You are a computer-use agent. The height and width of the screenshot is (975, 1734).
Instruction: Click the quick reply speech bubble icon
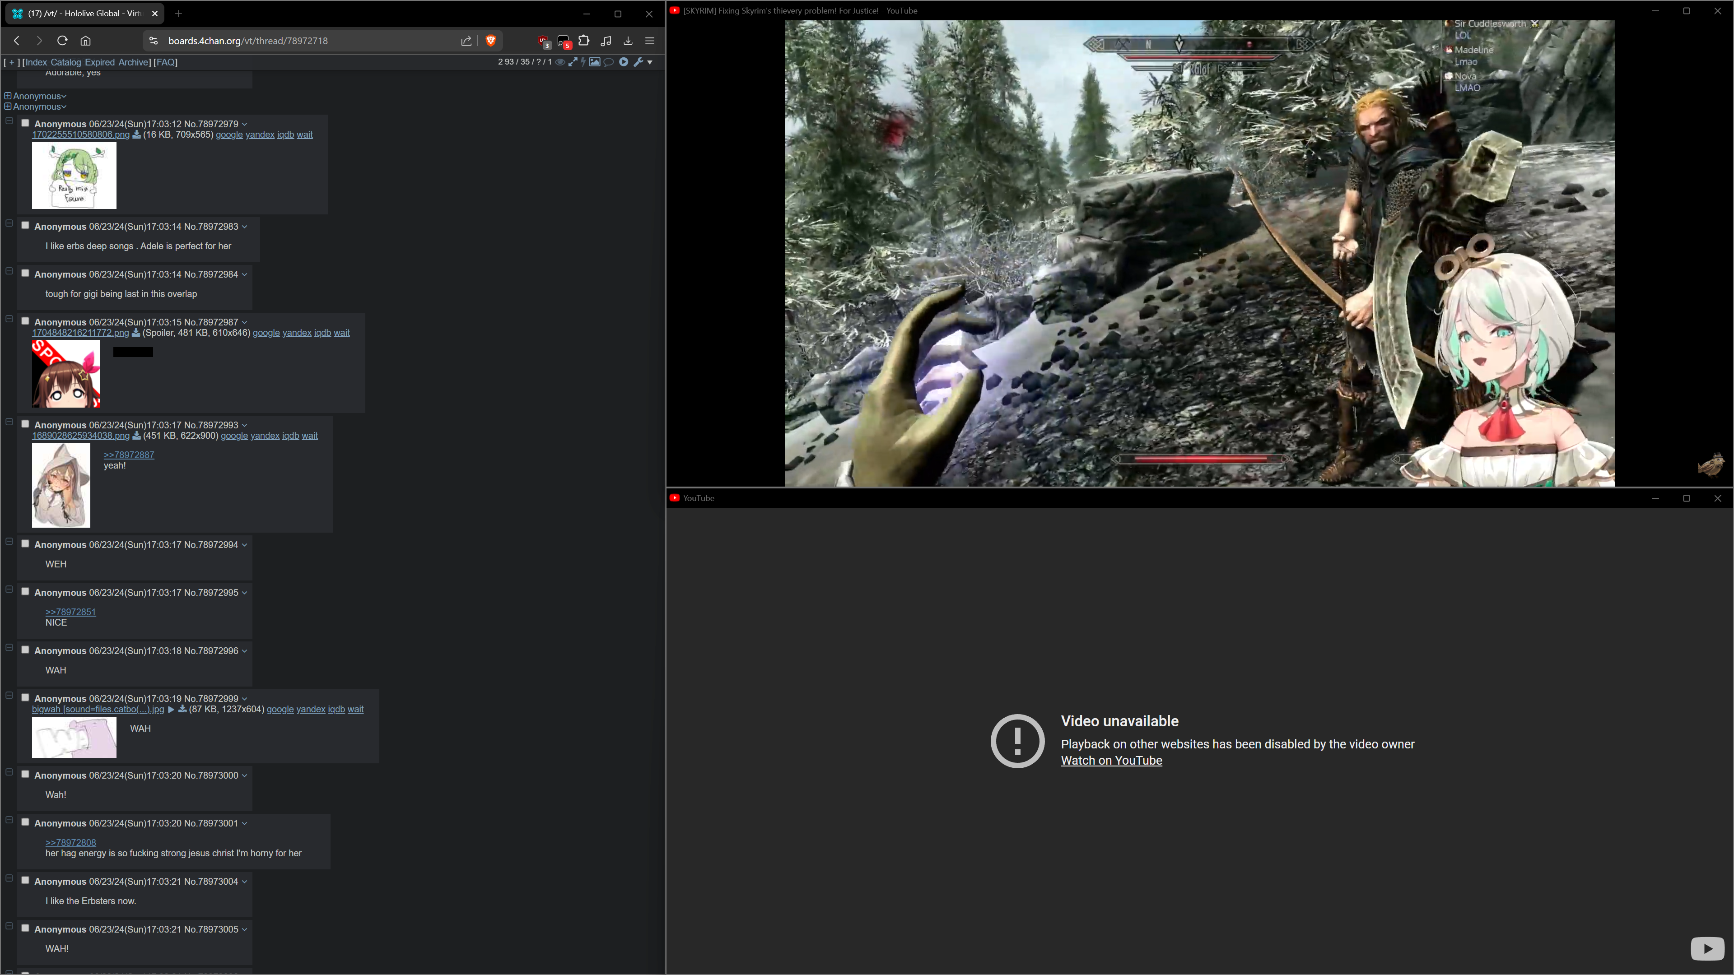click(x=609, y=62)
